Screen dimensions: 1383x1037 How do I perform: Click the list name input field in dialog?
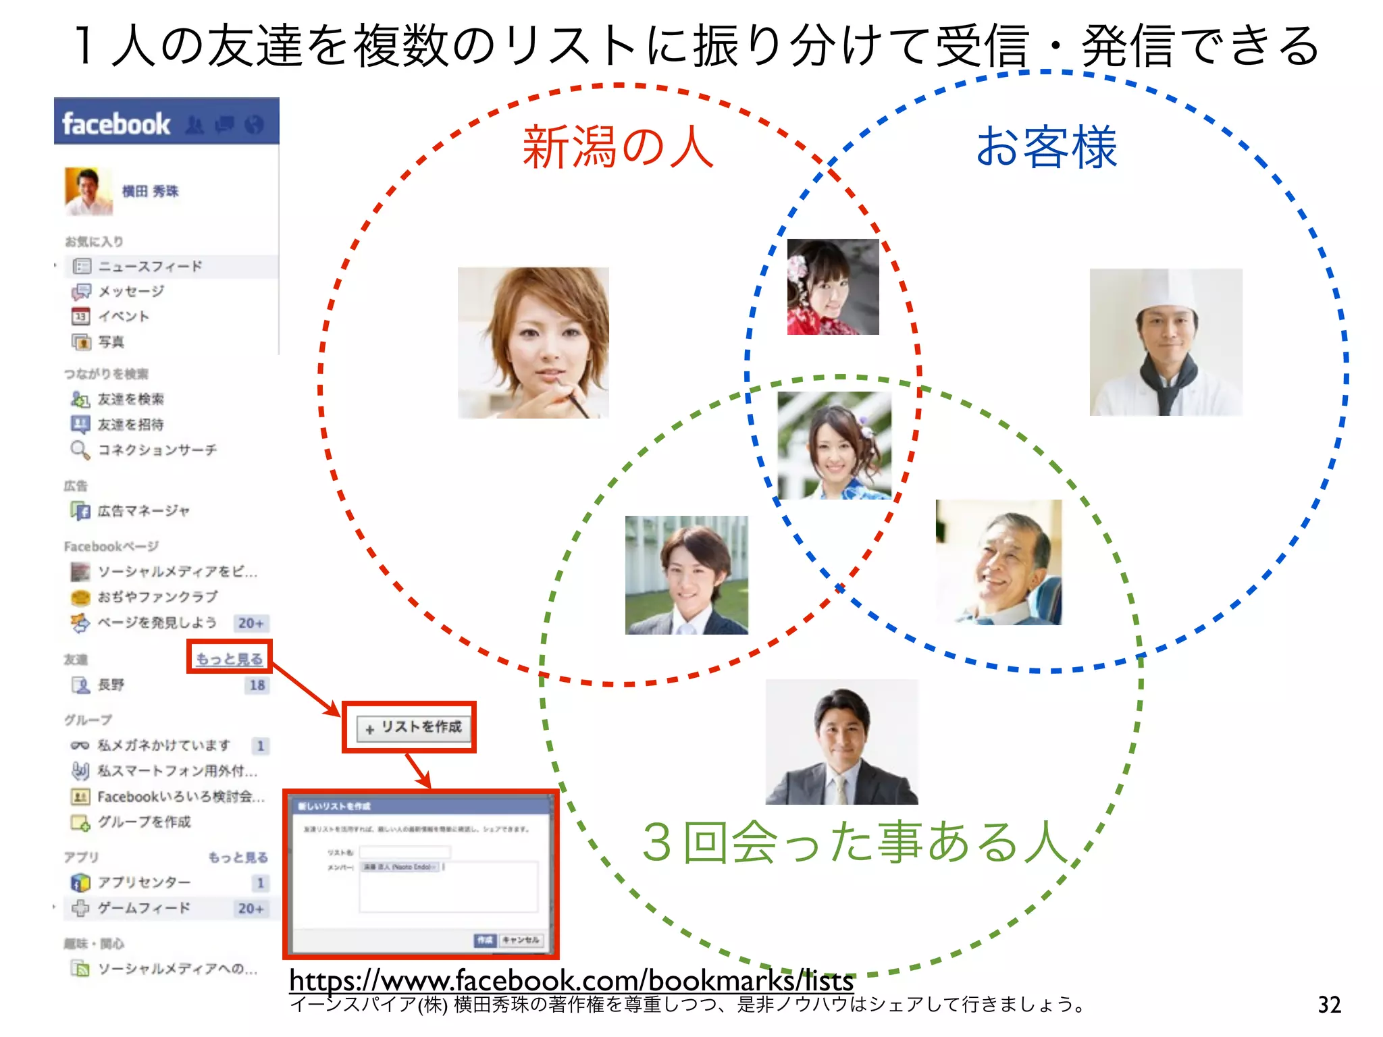click(405, 852)
